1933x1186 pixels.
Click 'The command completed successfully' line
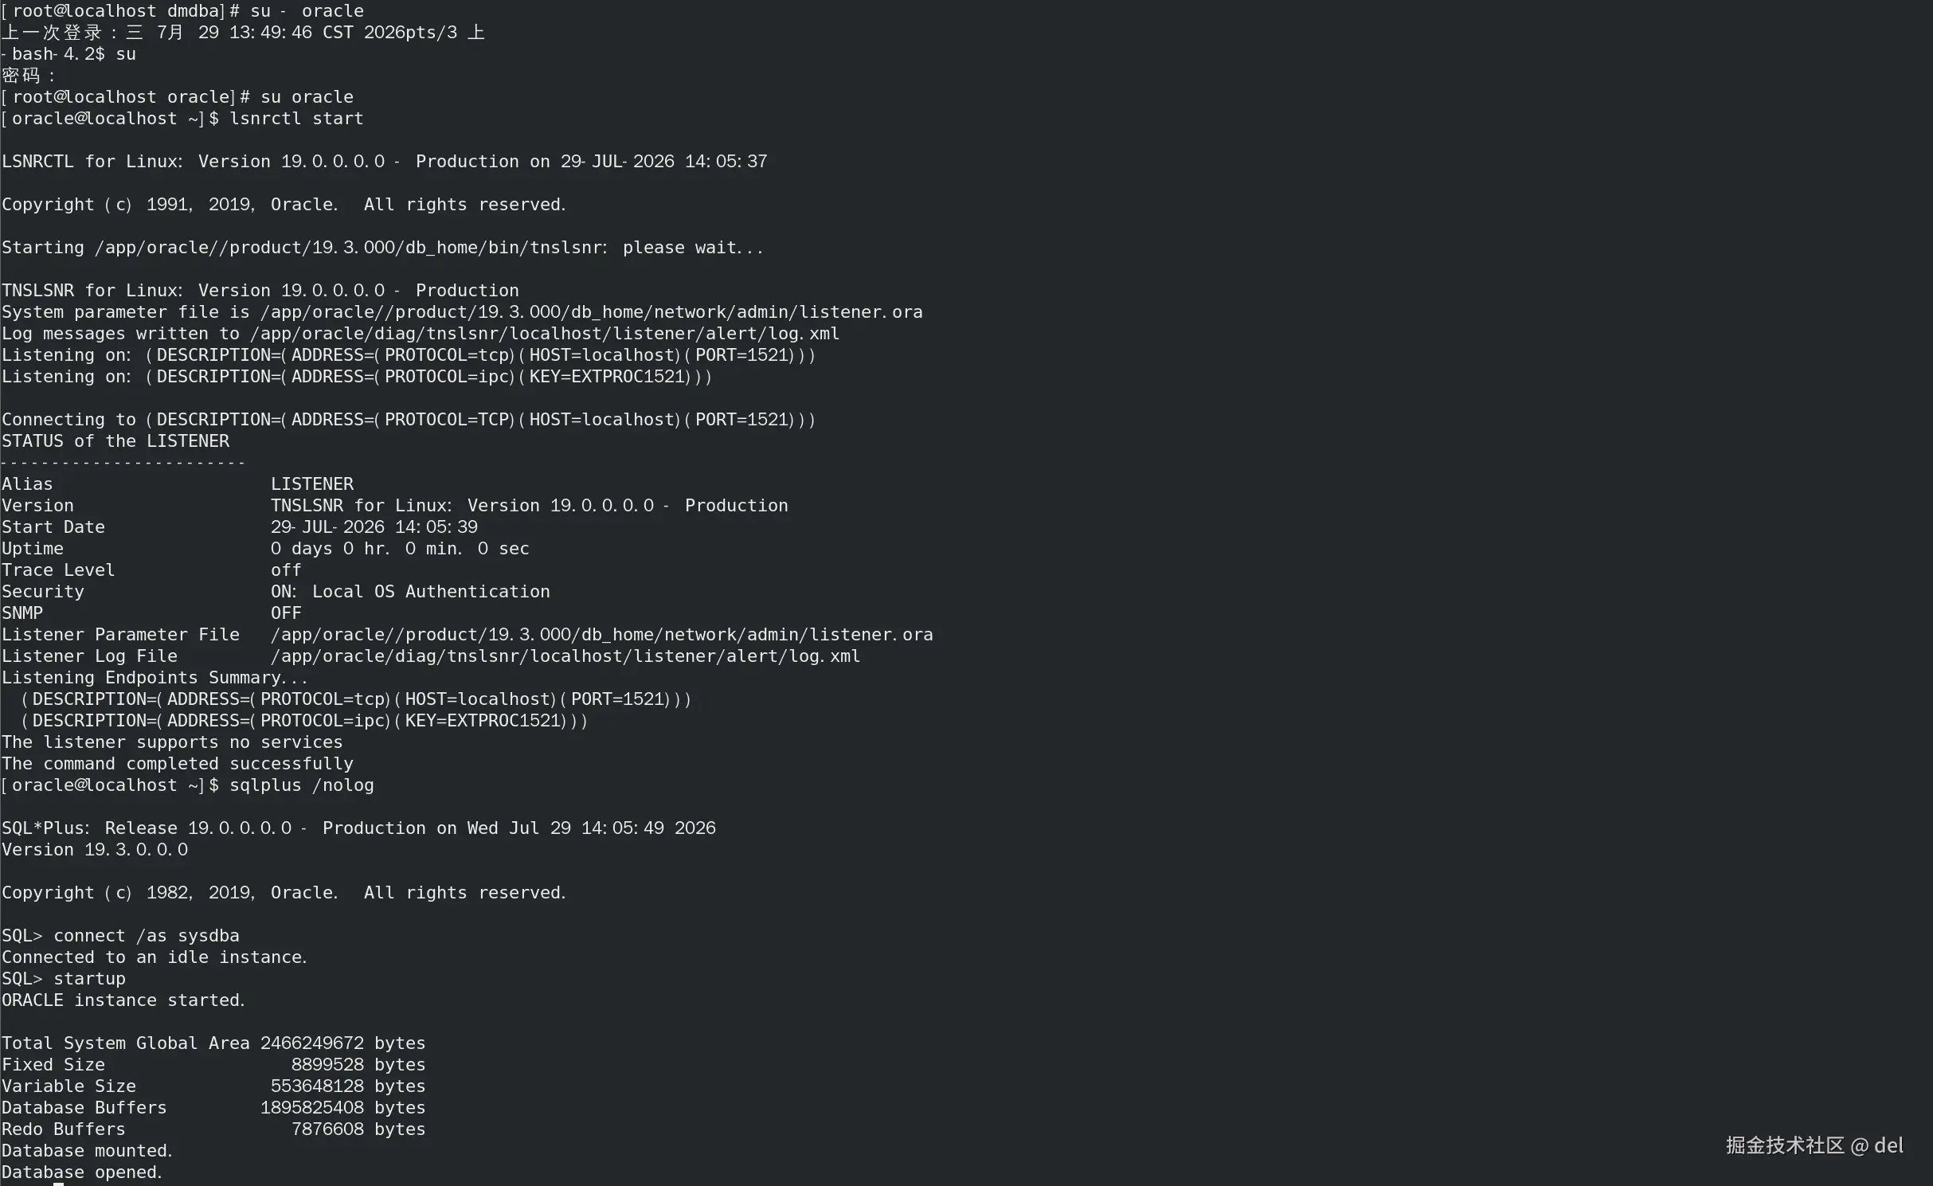pos(177,764)
